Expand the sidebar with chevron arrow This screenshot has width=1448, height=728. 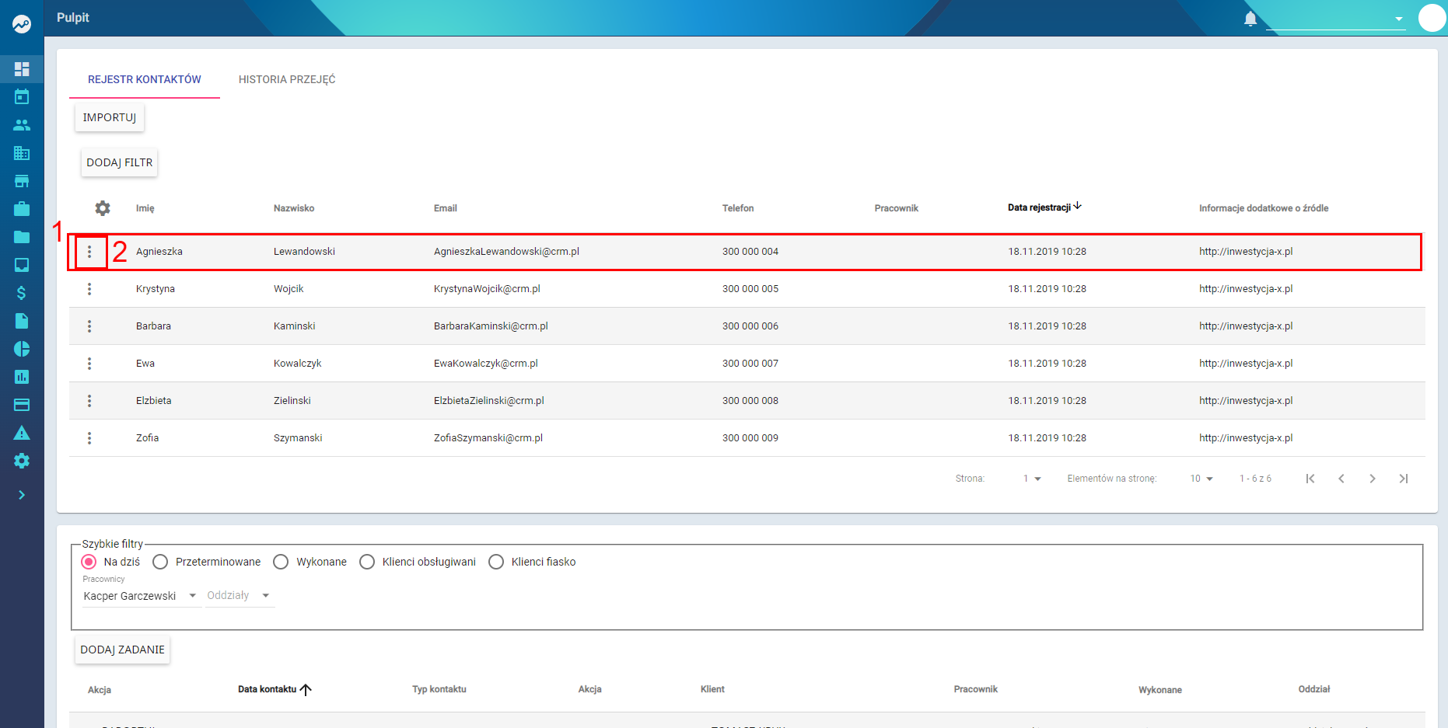tap(22, 495)
